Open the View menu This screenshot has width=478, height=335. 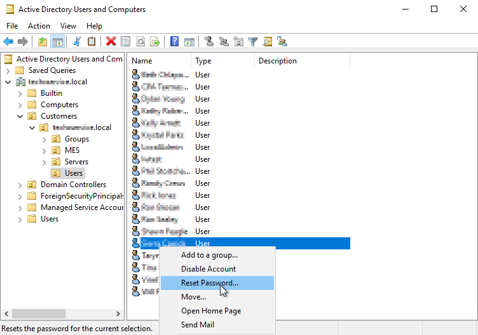click(x=68, y=26)
